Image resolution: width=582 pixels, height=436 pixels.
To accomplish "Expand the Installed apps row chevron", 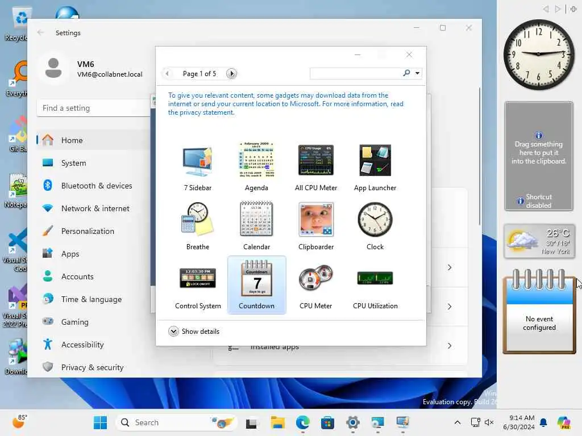I will (450, 346).
